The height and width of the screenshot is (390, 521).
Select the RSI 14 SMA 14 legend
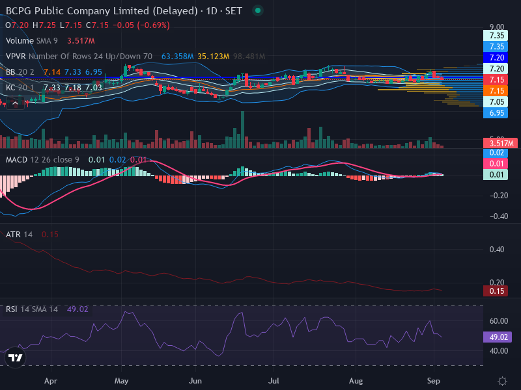(x=31, y=309)
